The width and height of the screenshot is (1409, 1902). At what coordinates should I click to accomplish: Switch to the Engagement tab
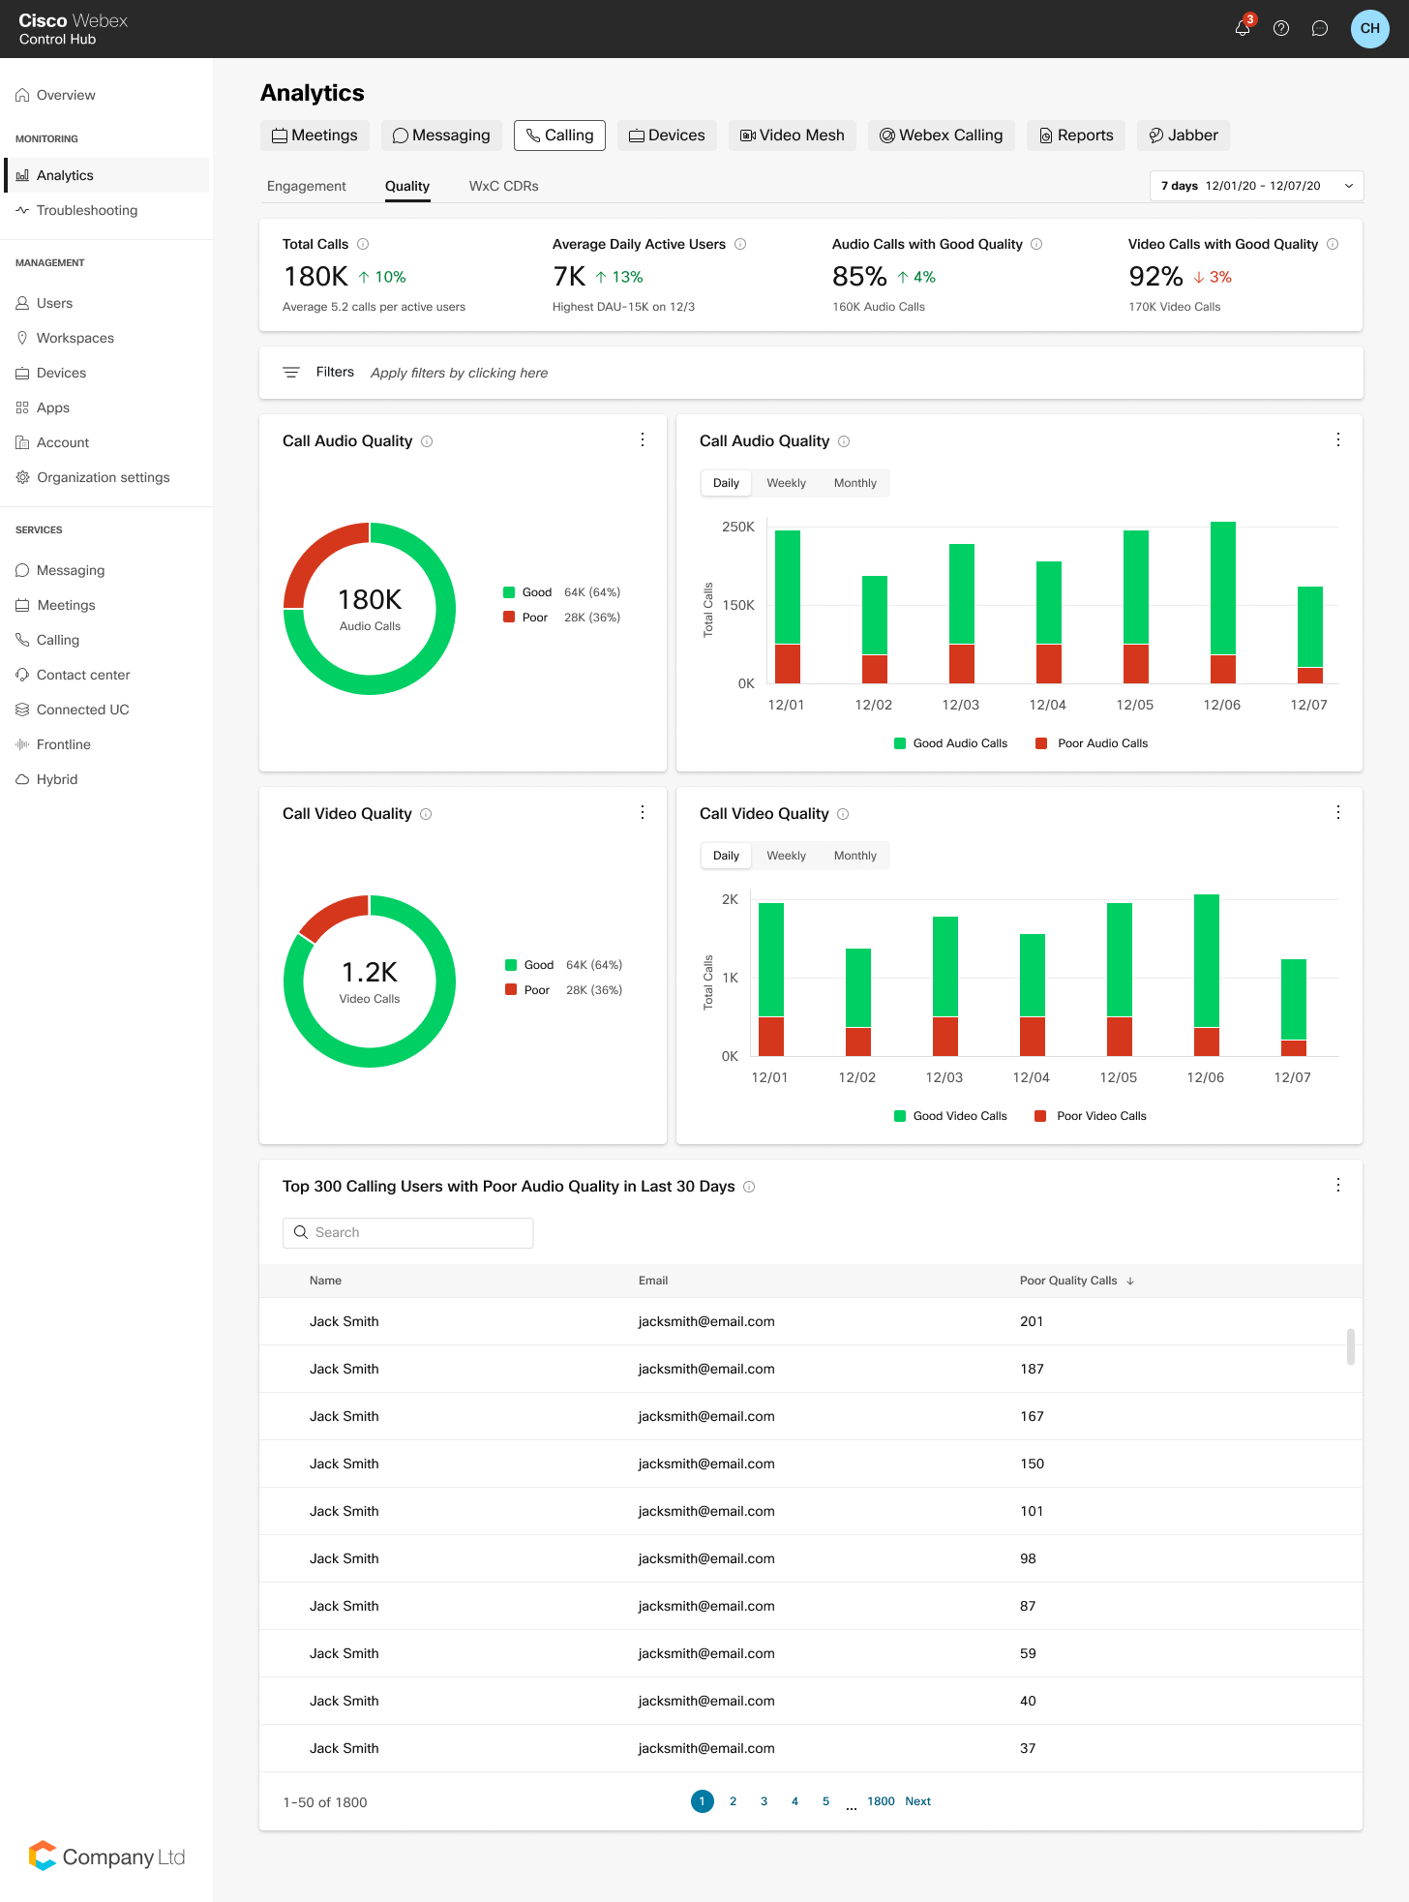(x=306, y=186)
